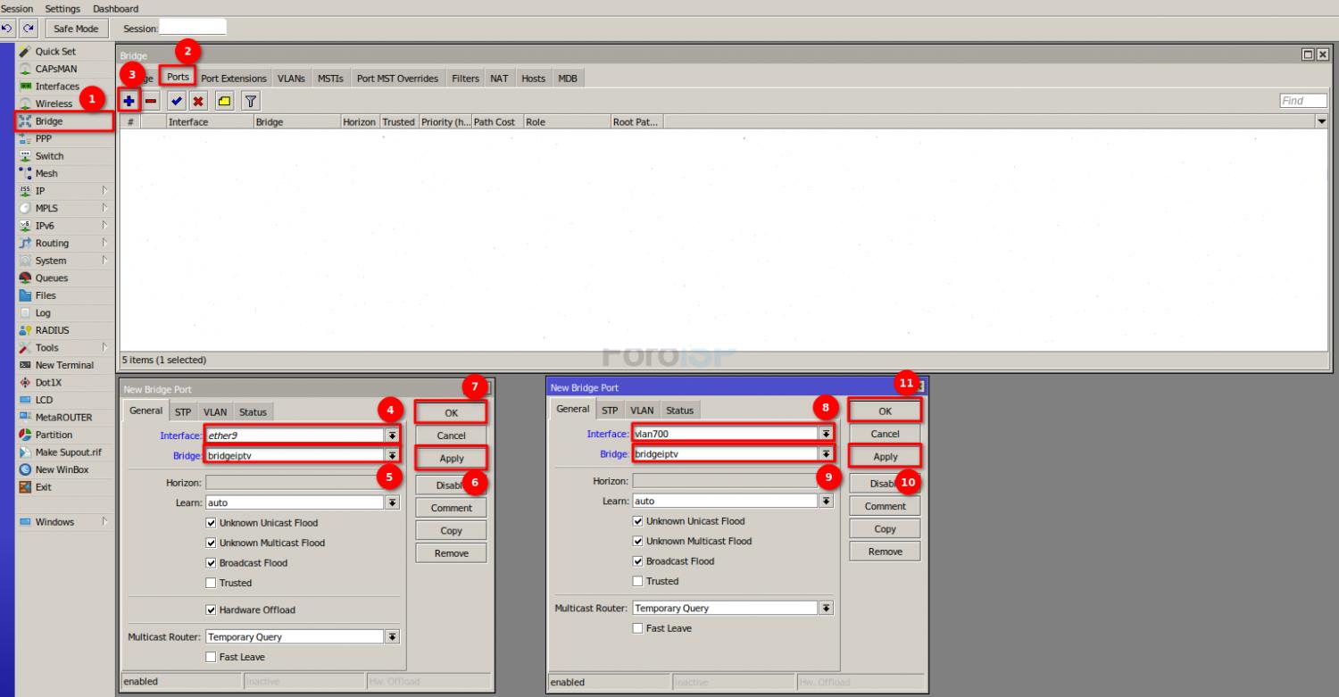Enable Fast Leave in vlan700 dialog
This screenshot has height=697, width=1339.
coord(638,628)
